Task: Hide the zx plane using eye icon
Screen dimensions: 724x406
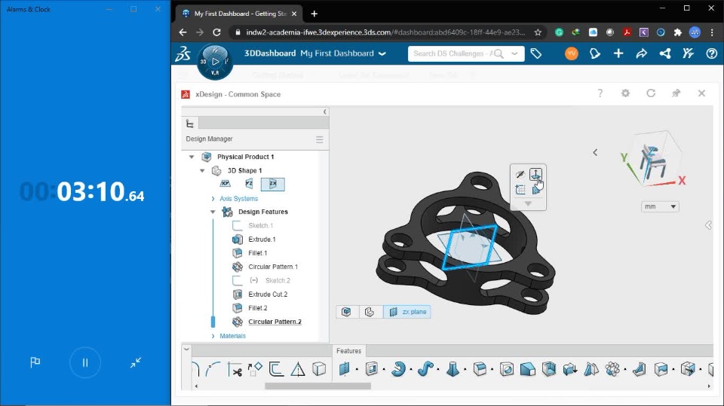Action: [520, 175]
